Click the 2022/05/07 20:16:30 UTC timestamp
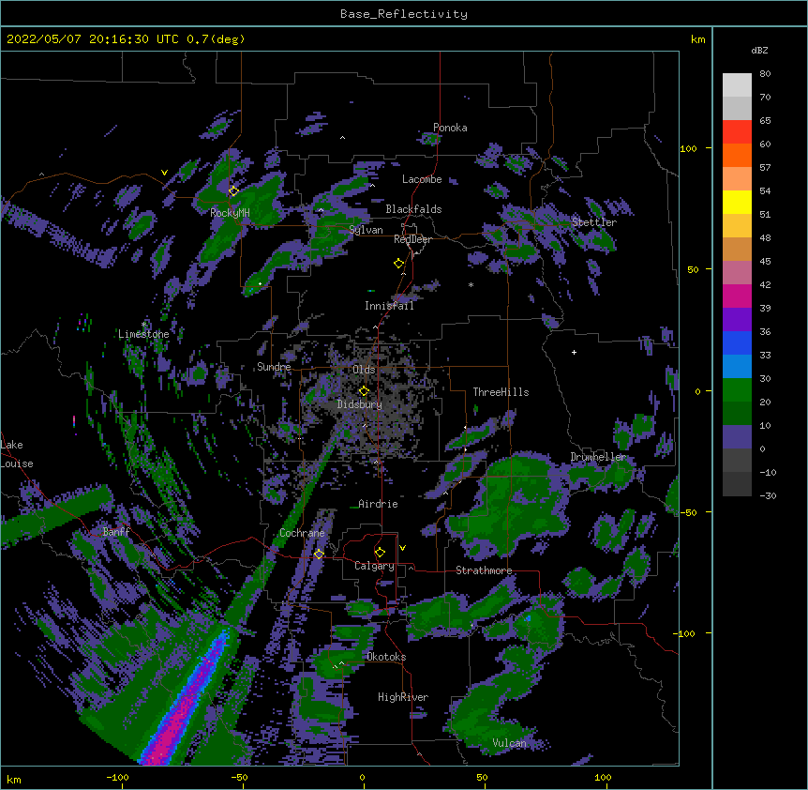Image resolution: width=808 pixels, height=790 pixels. point(93,39)
